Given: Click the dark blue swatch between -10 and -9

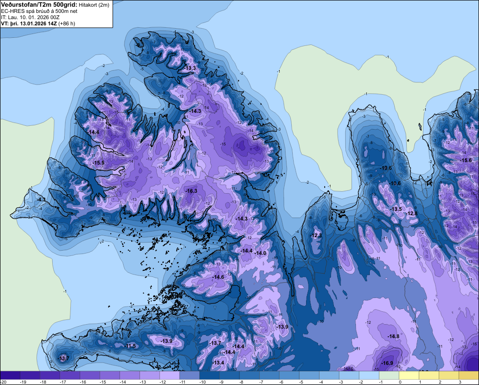Looking at the screenshot, I should coord(210,375).
